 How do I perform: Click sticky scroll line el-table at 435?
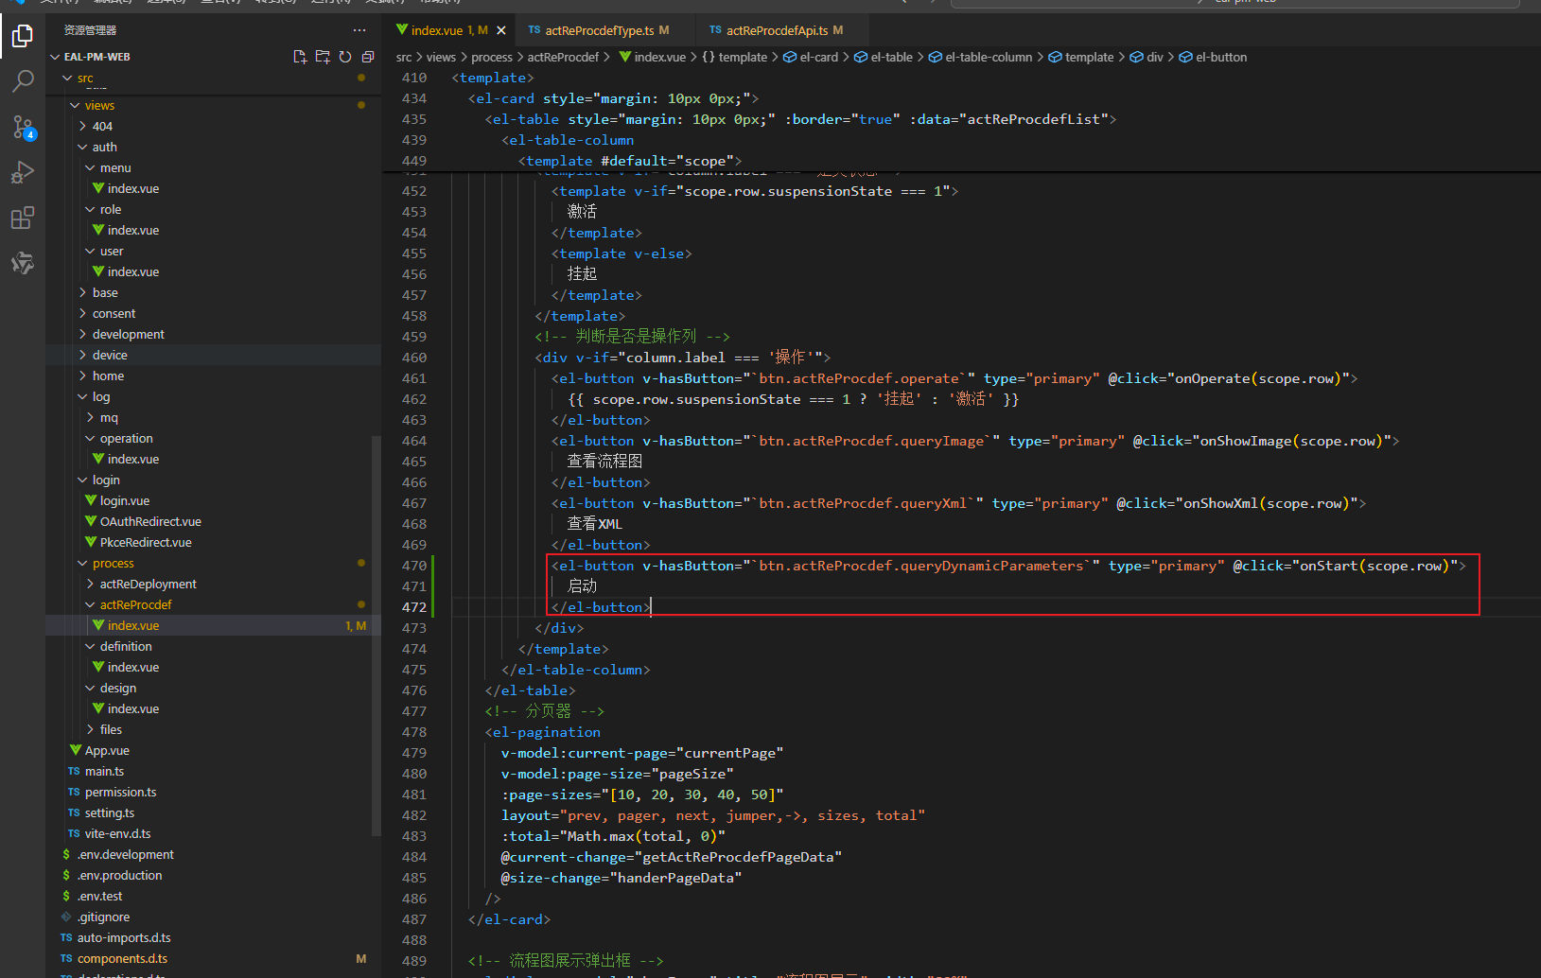pos(800,119)
